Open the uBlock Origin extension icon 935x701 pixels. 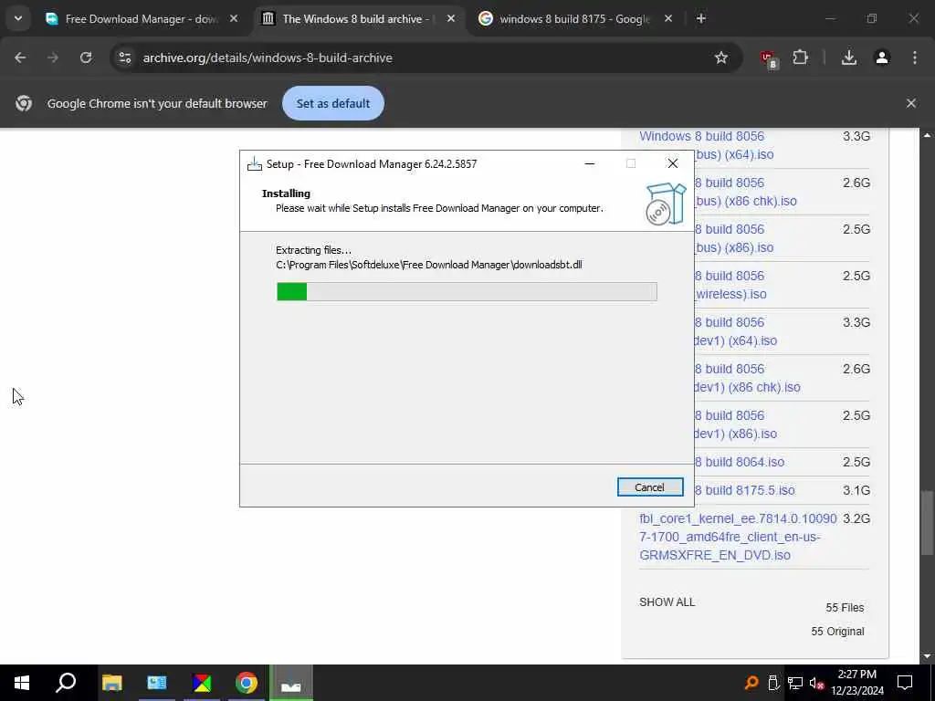pos(768,59)
